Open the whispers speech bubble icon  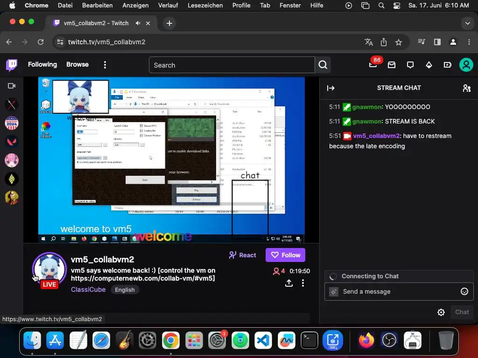(x=410, y=65)
